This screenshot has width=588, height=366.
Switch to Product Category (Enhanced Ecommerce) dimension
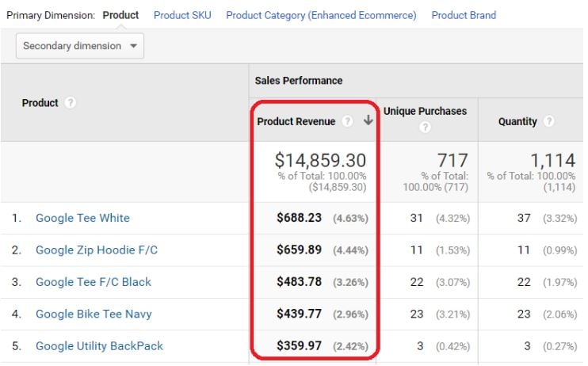(x=321, y=15)
